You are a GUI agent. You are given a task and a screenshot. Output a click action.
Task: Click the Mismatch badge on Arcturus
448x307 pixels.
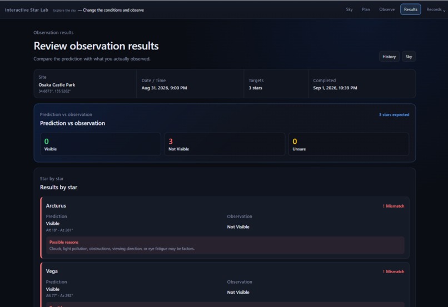click(x=394, y=206)
